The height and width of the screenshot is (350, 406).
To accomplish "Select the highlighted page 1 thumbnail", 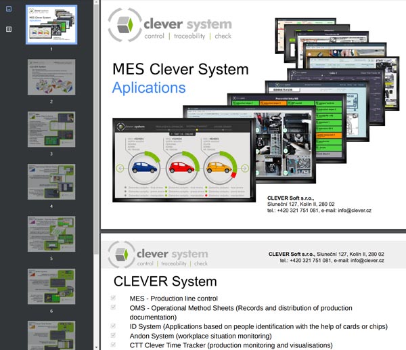I will pos(51,24).
